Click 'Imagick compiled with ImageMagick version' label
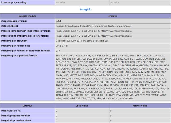This screenshot has height=123, width=171. click(26, 31)
